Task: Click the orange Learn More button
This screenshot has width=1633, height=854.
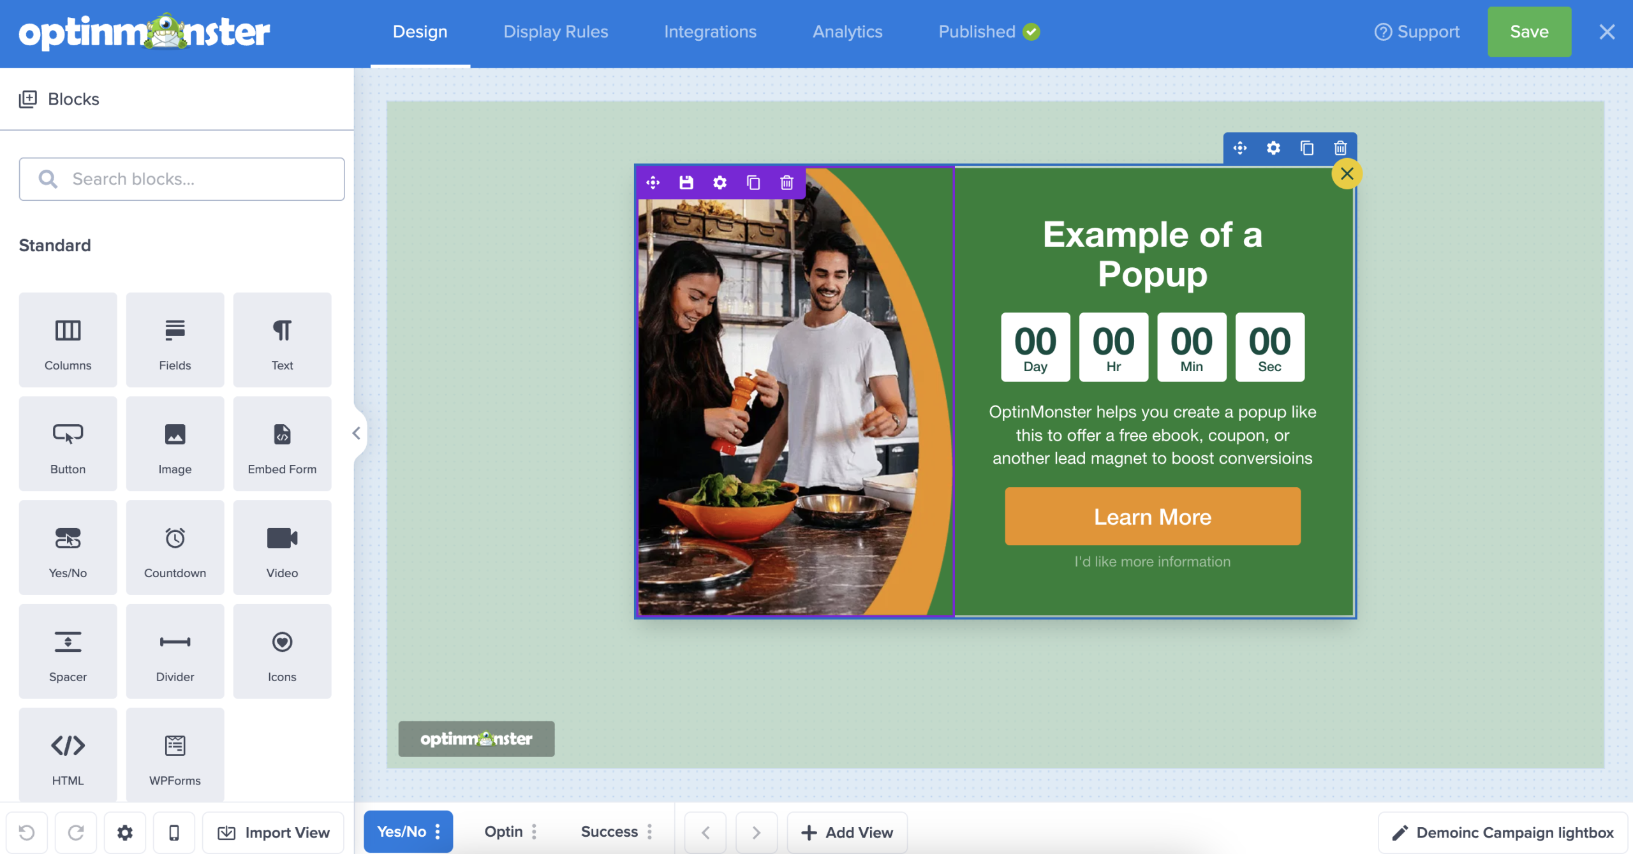Action: point(1152,517)
